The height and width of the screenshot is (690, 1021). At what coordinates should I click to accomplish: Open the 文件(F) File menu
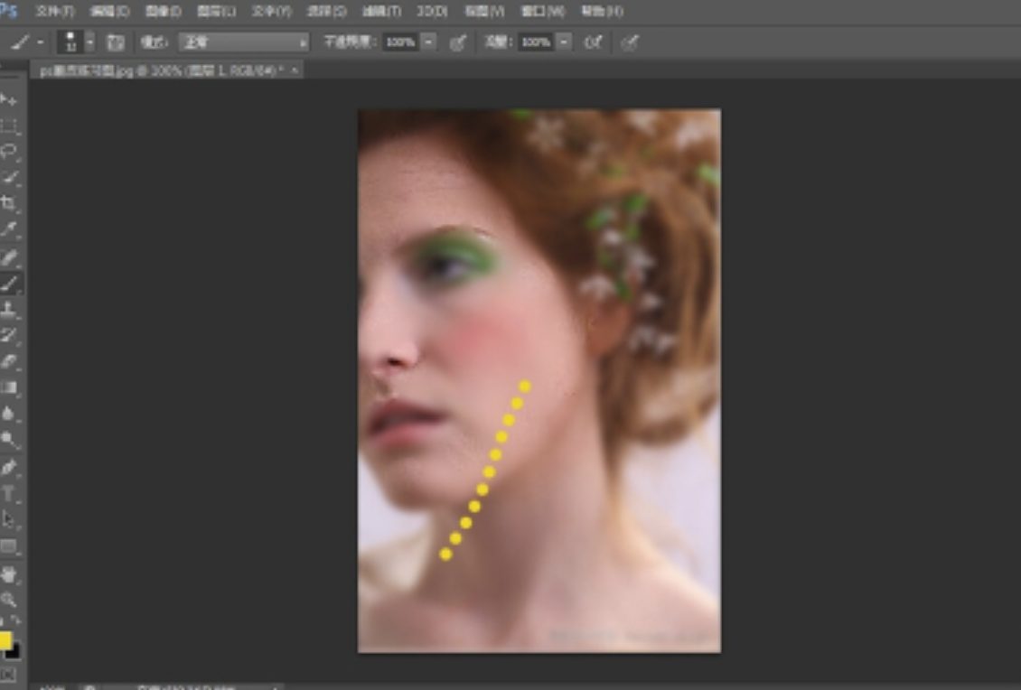[54, 12]
